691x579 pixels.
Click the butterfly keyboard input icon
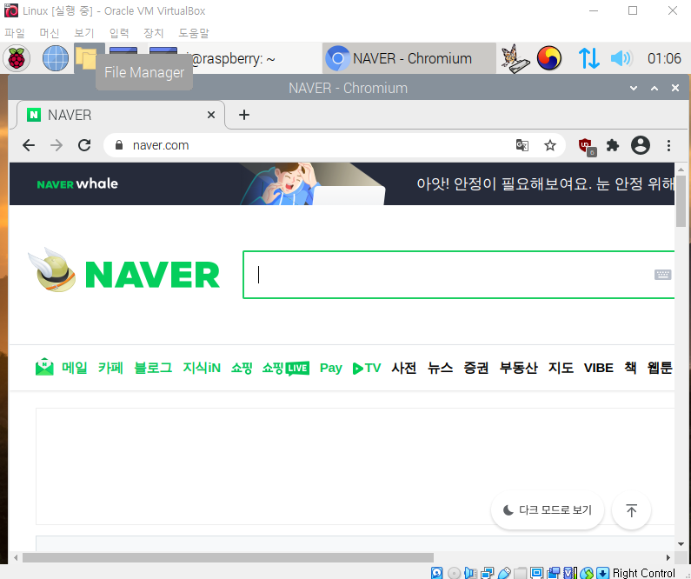coord(515,58)
